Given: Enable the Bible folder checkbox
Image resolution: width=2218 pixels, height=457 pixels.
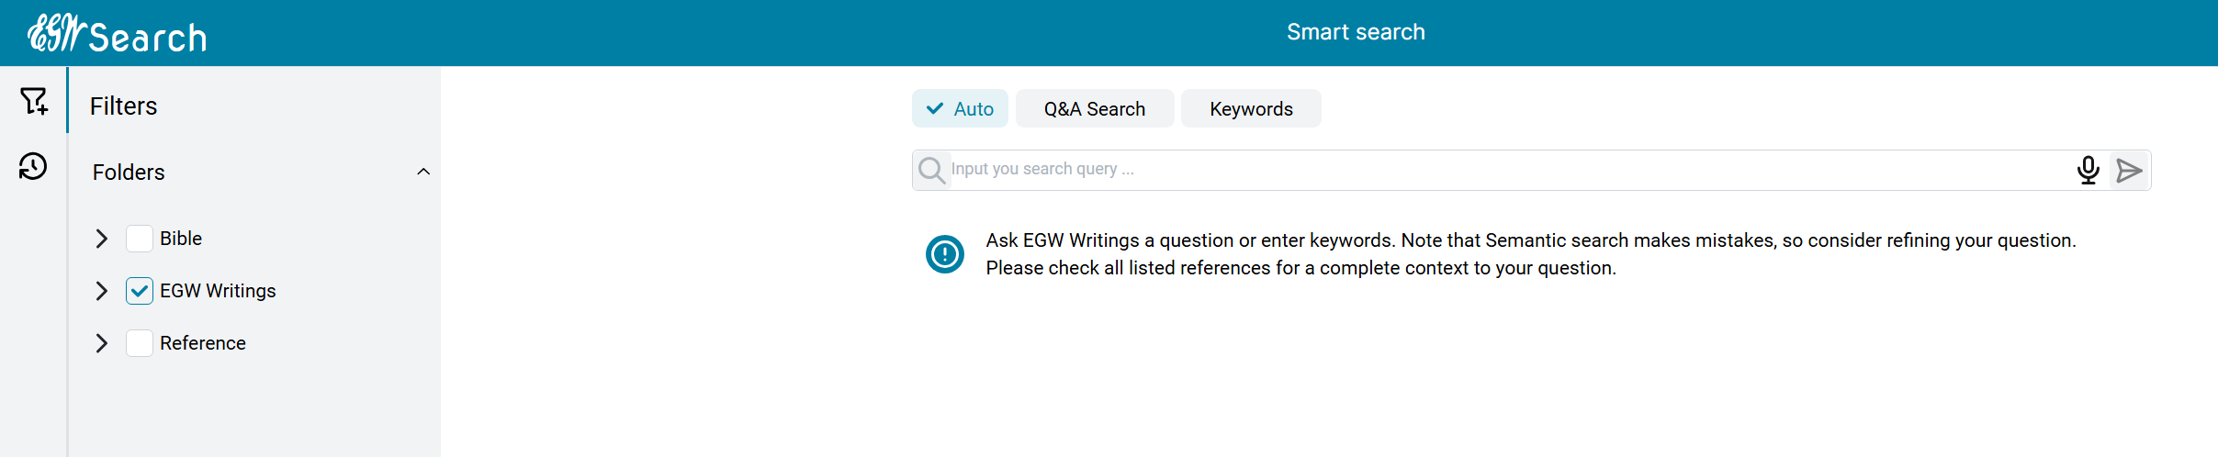Looking at the screenshot, I should tap(140, 239).
